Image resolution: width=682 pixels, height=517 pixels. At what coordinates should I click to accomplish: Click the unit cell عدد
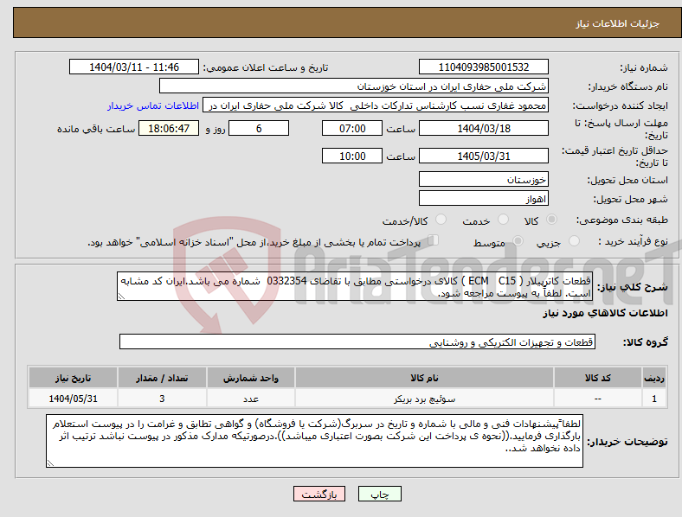(251, 399)
